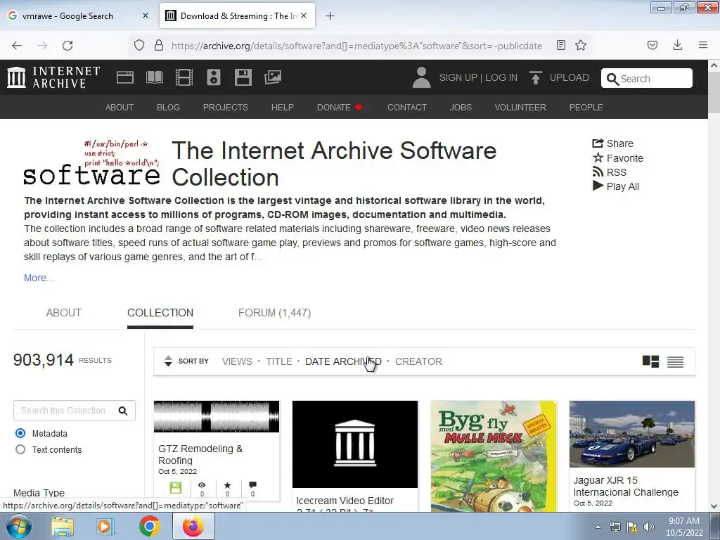Toggle Reader view icon in address bar

pos(560,45)
